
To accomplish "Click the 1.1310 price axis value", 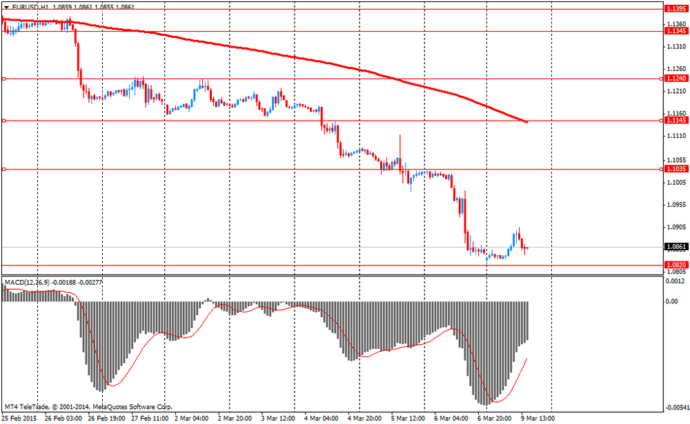I will click(677, 47).
